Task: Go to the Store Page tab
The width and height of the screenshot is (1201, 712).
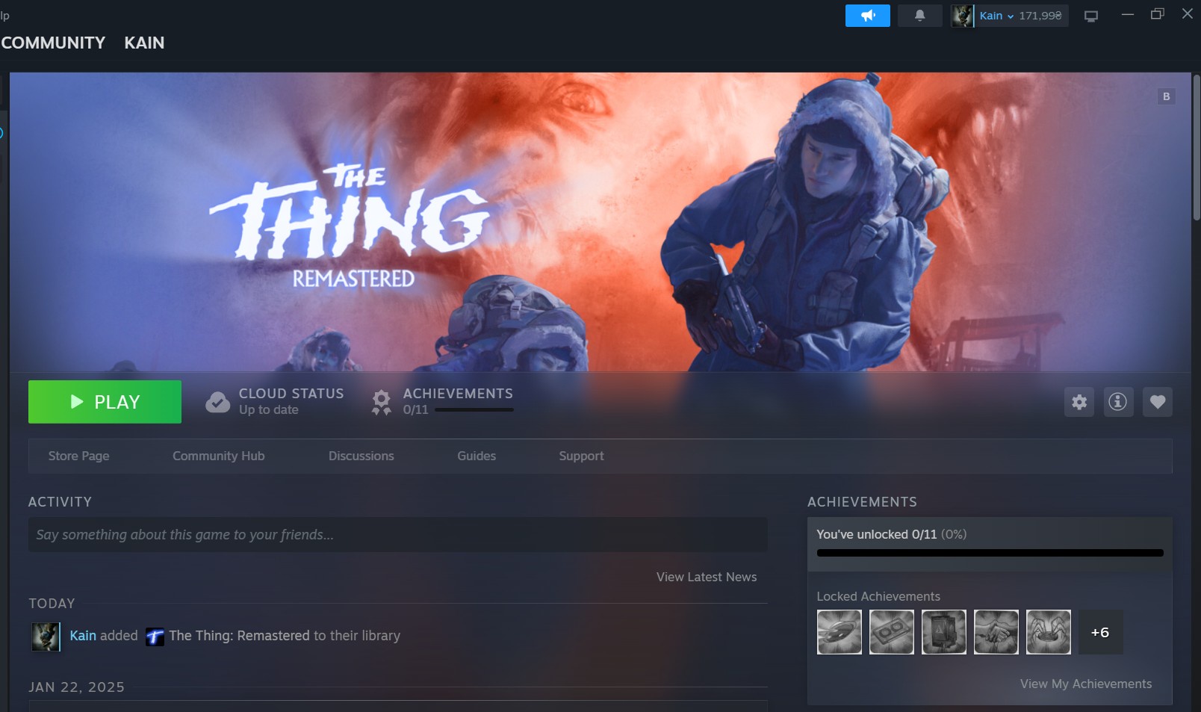Action: click(x=79, y=456)
